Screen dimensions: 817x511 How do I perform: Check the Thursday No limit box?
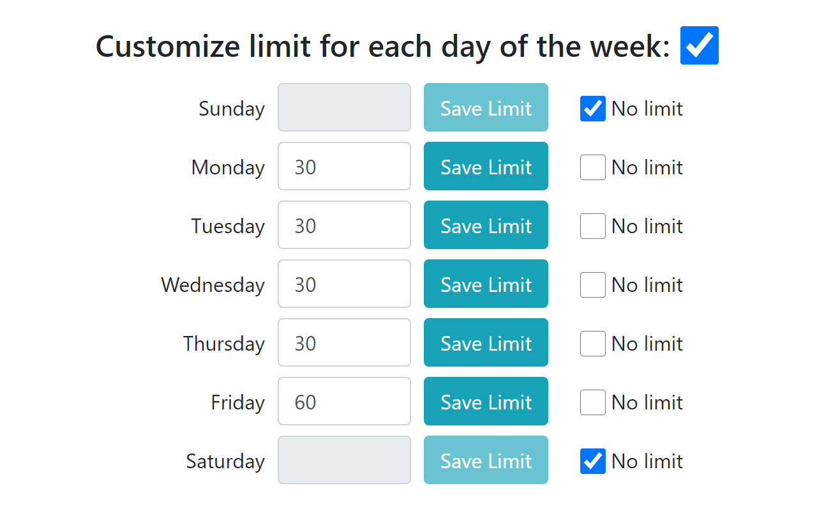point(593,344)
